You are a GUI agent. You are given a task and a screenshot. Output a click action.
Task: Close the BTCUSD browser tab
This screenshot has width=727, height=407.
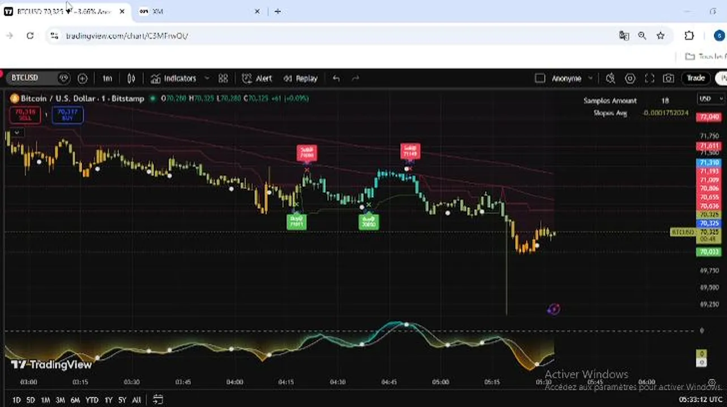pyautogui.click(x=122, y=11)
